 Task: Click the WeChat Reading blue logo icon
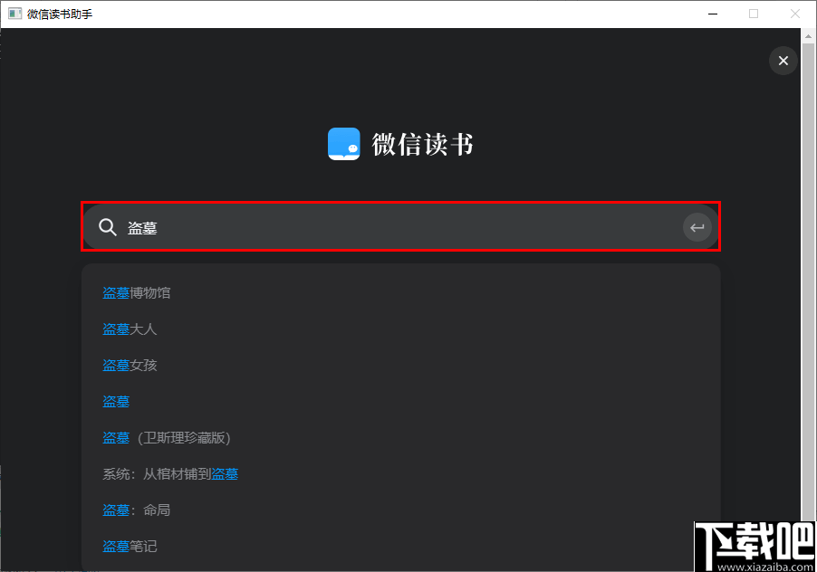click(x=343, y=143)
